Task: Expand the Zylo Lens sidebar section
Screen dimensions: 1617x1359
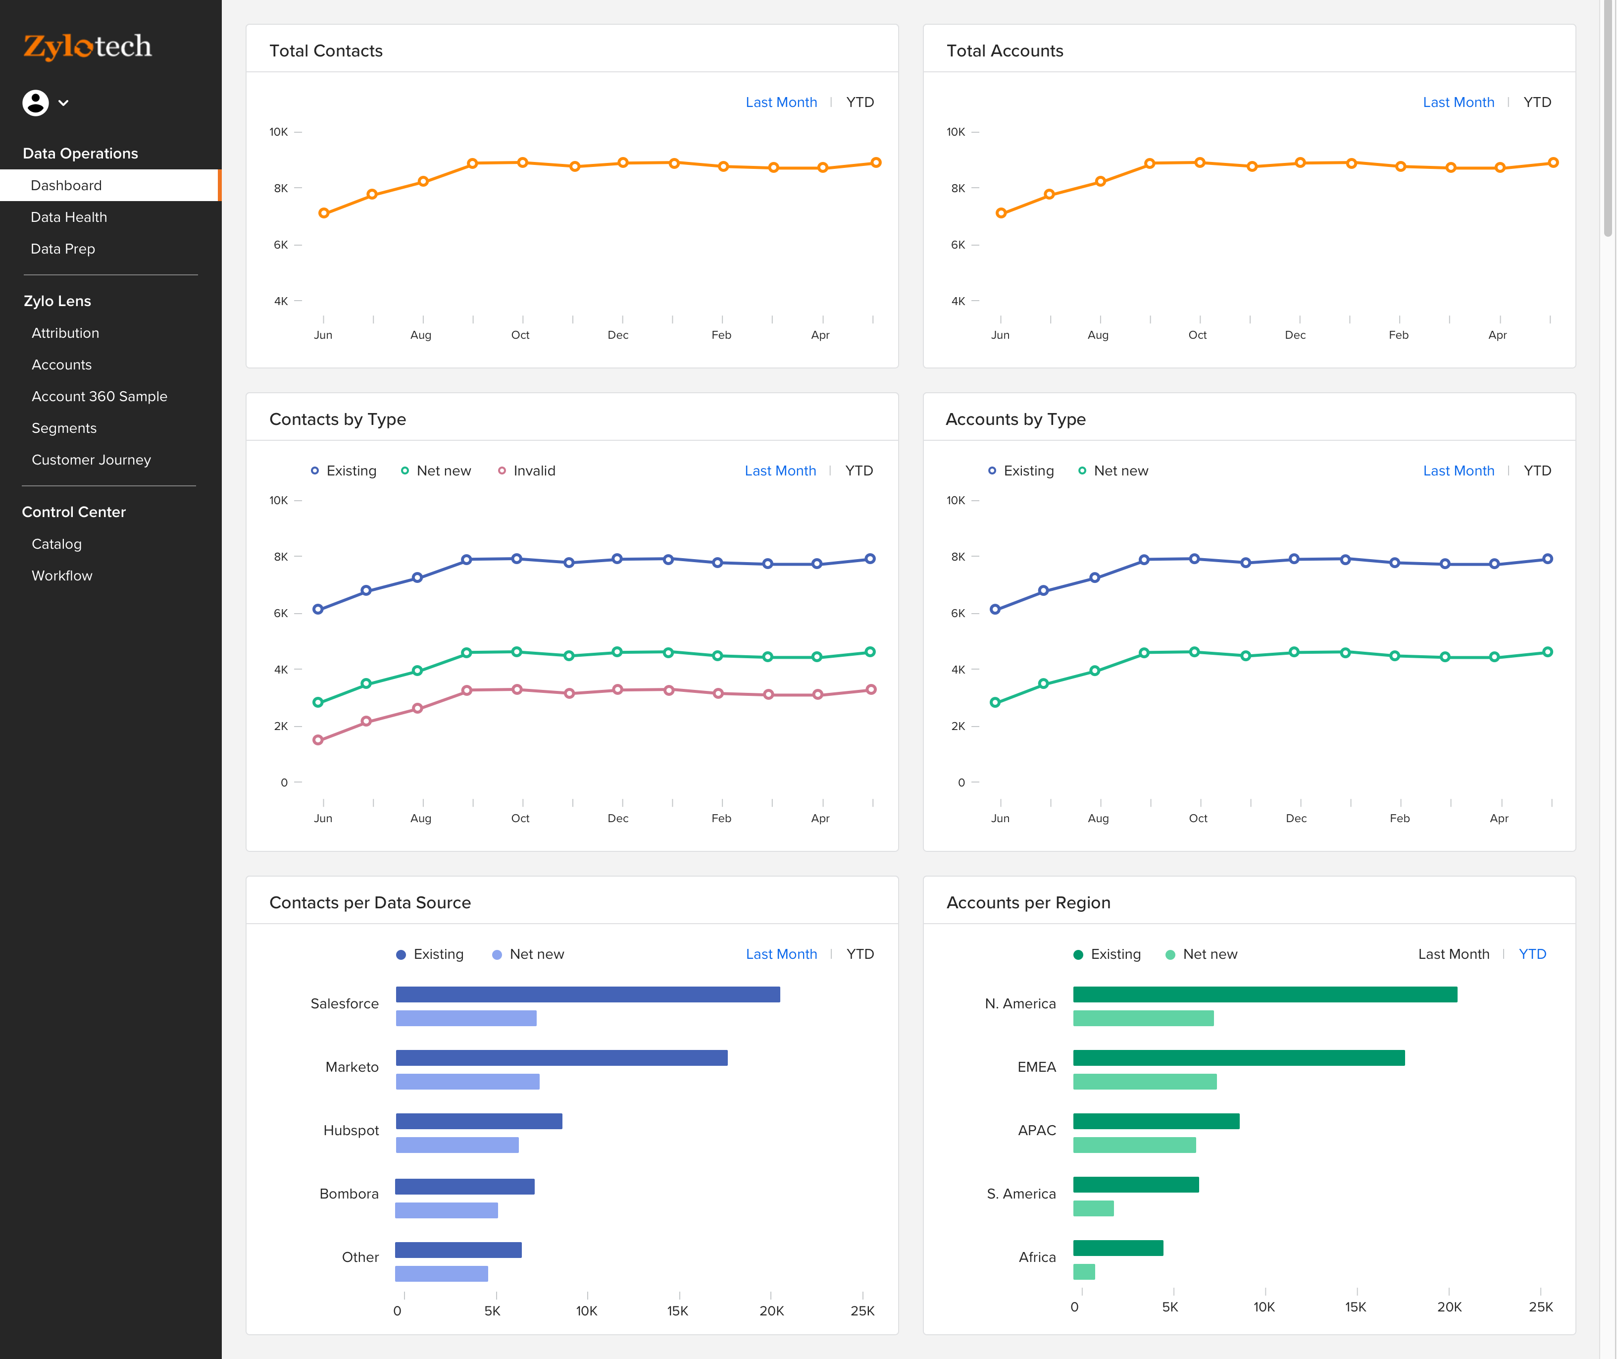Action: pos(57,301)
